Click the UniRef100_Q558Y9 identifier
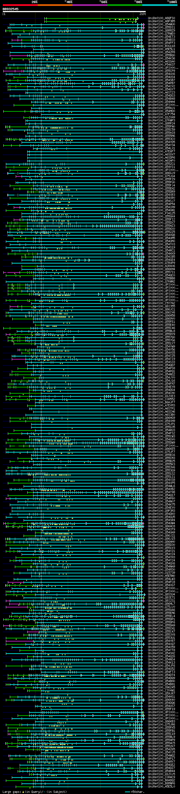Screen dimensions: 180x794 (x=161, y=334)
